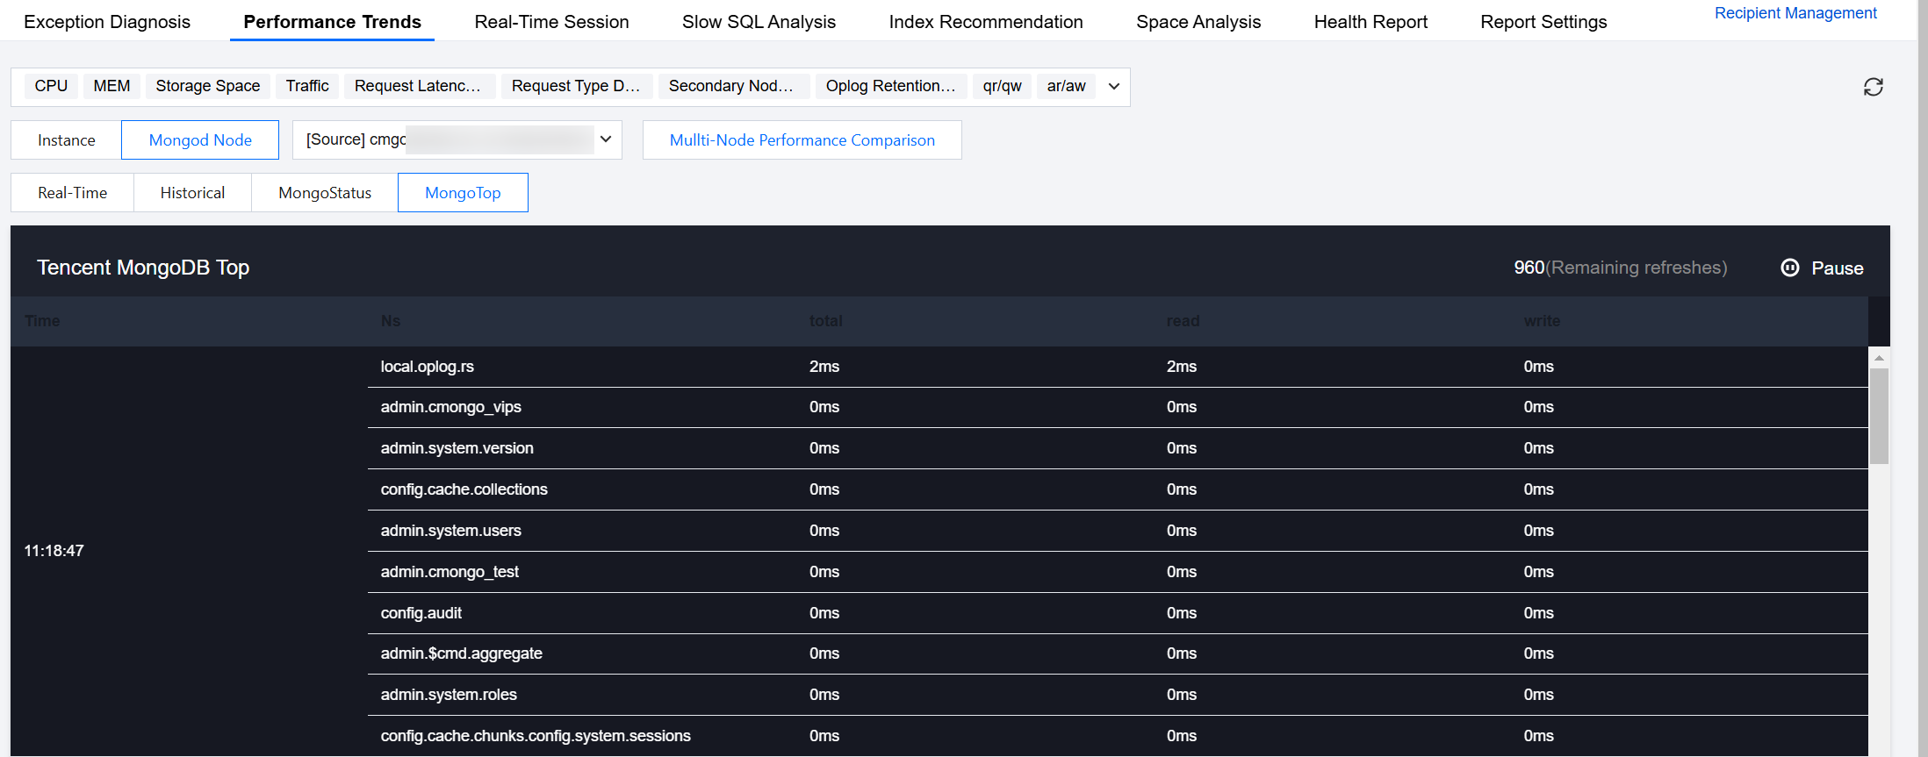Screen dimensions: 1928x757
Task: Click the local.oplog.rs namespace row
Action: (428, 367)
